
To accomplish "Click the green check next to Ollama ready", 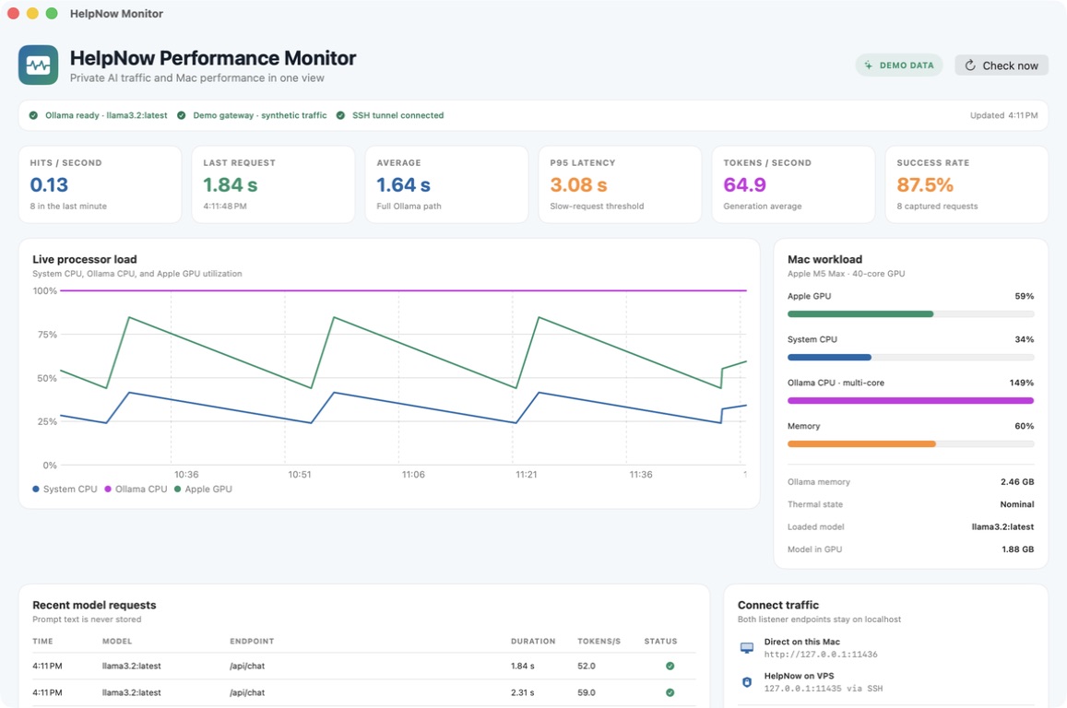I will point(33,115).
